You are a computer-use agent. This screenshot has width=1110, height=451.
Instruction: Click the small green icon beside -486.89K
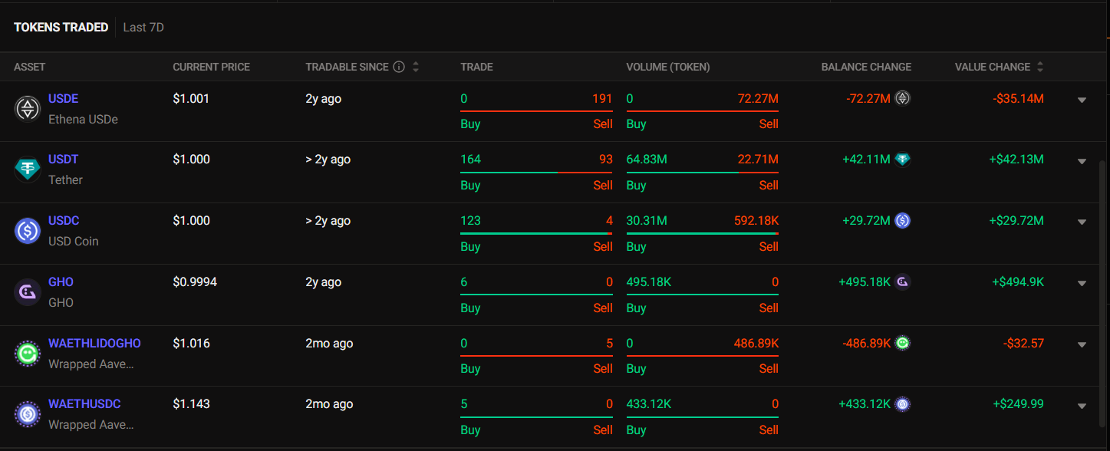coord(903,343)
